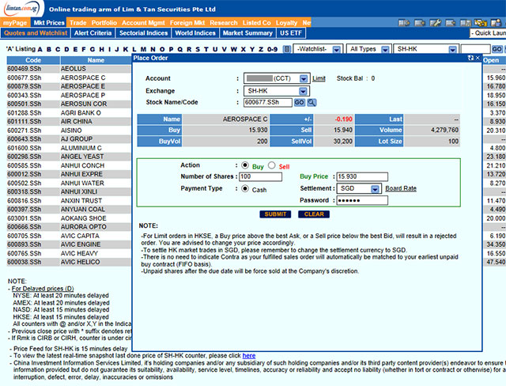506x386 pixels.
Task: Open the stock search magnifier icon
Action: pyautogui.click(x=312, y=103)
